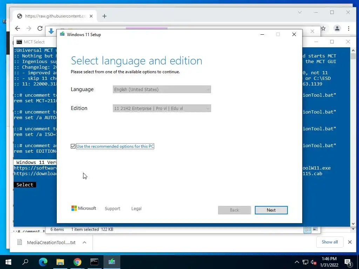Switch to Chrome on the taskbar
This screenshot has width=359, height=269.
tap(77, 262)
